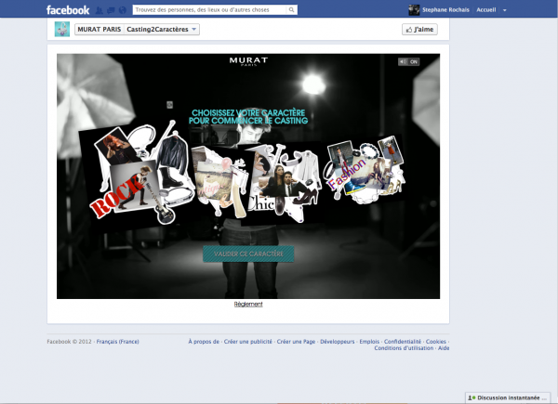
Task: Click the Facebook logo
Action: (68, 10)
